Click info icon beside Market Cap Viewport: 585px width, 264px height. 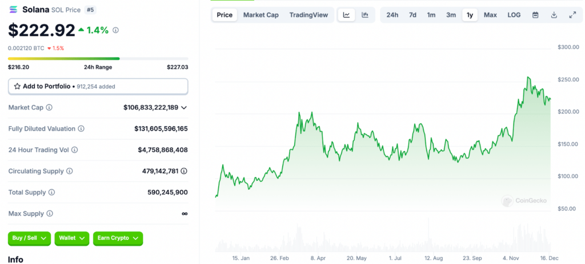click(49, 107)
